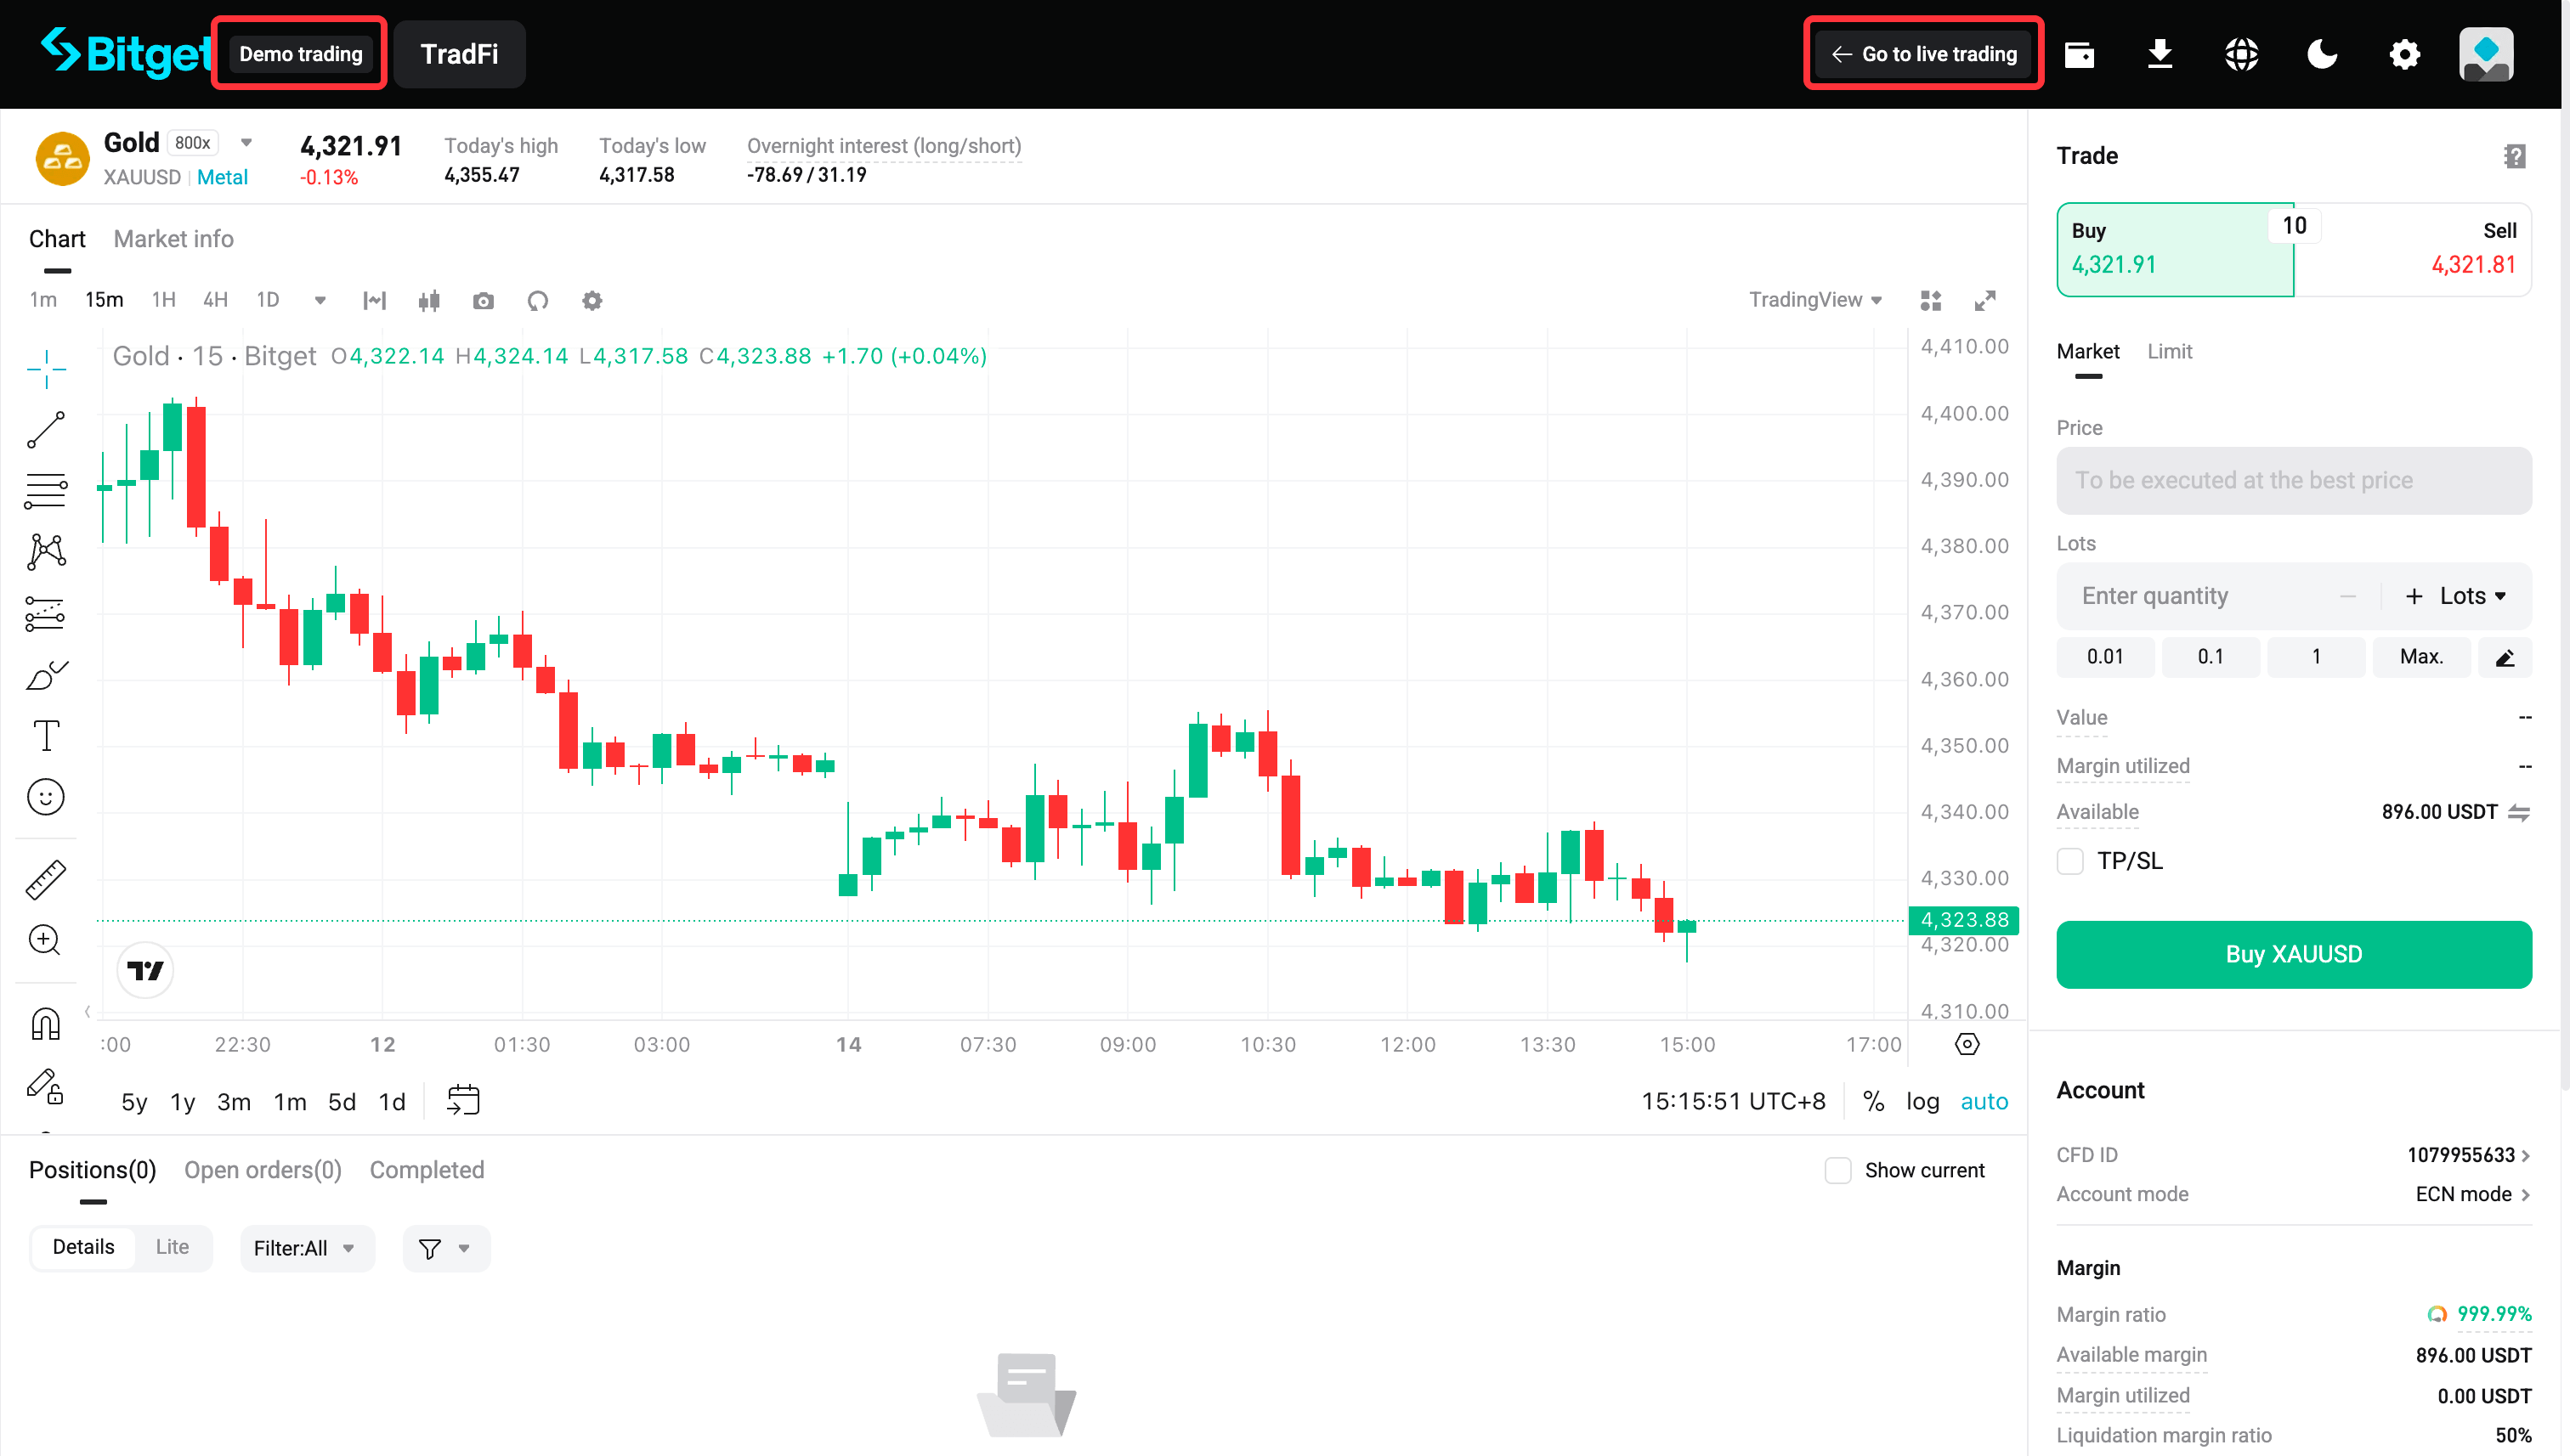This screenshot has width=2570, height=1456.
Task: Select the Limit order tab
Action: (x=2169, y=352)
